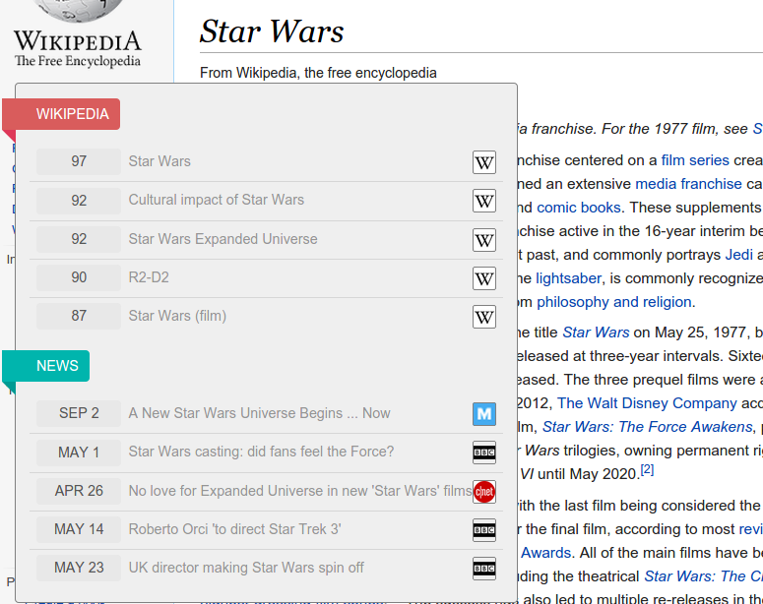Open 'Cultural impact of Star Wars' result

point(216,200)
